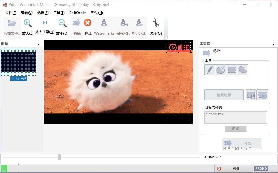This screenshot has width=278, height=173.
Task: Click the 移除 panel header icon
Action: click(206, 53)
